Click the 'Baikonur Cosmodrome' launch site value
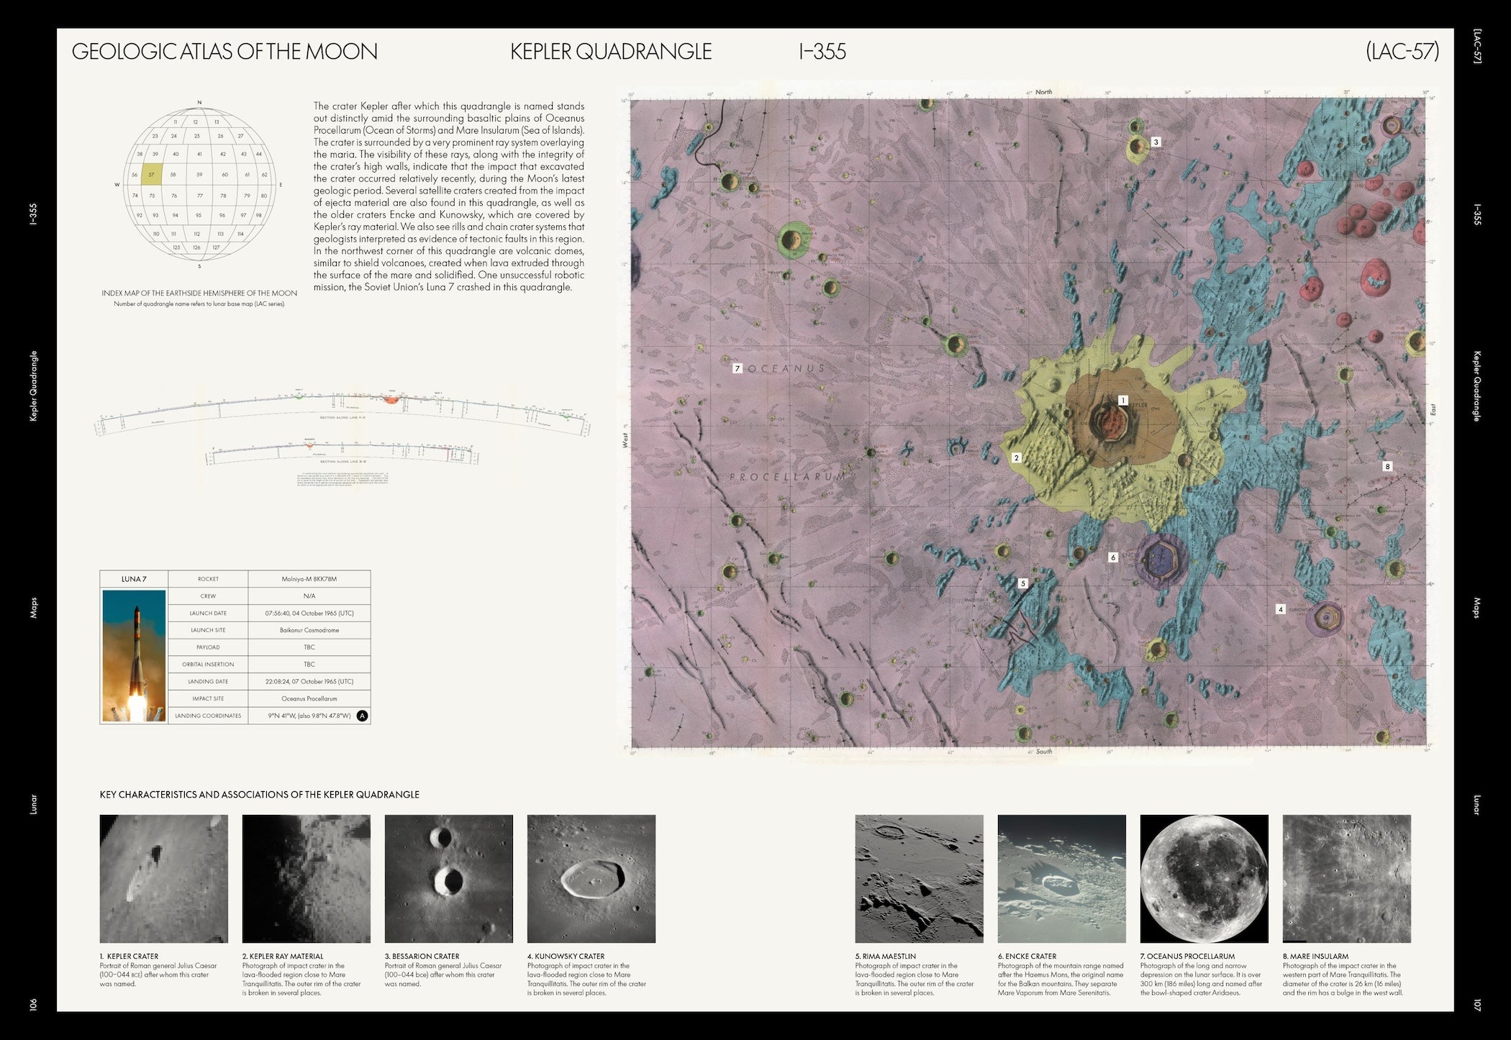 (x=309, y=630)
